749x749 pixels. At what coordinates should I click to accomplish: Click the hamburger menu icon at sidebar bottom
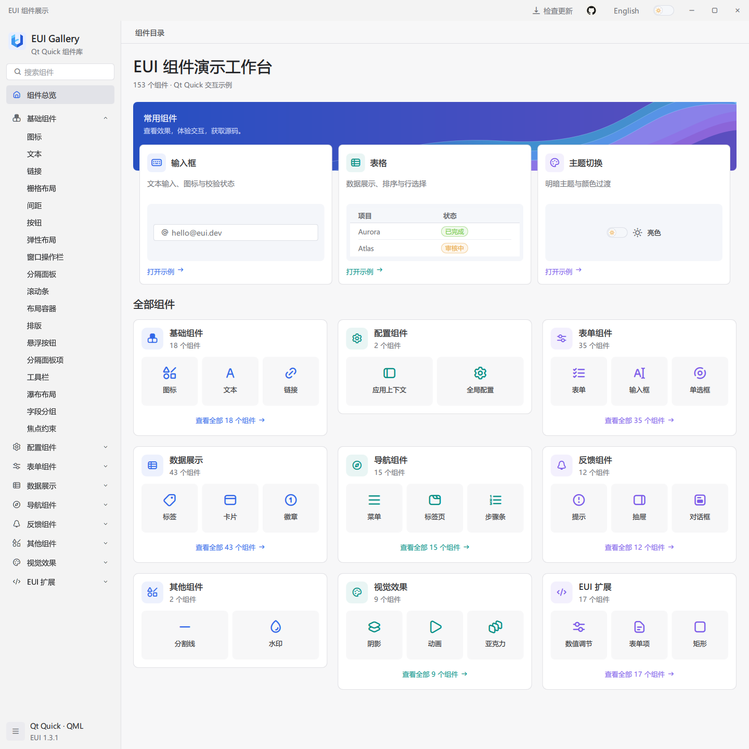16,731
